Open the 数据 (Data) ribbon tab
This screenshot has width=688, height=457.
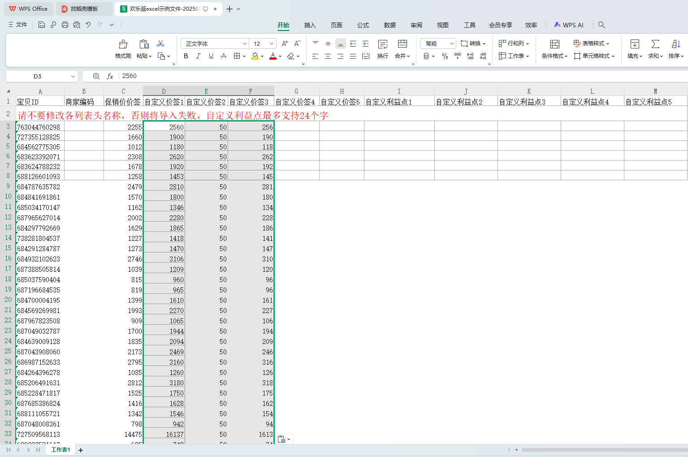(x=389, y=25)
